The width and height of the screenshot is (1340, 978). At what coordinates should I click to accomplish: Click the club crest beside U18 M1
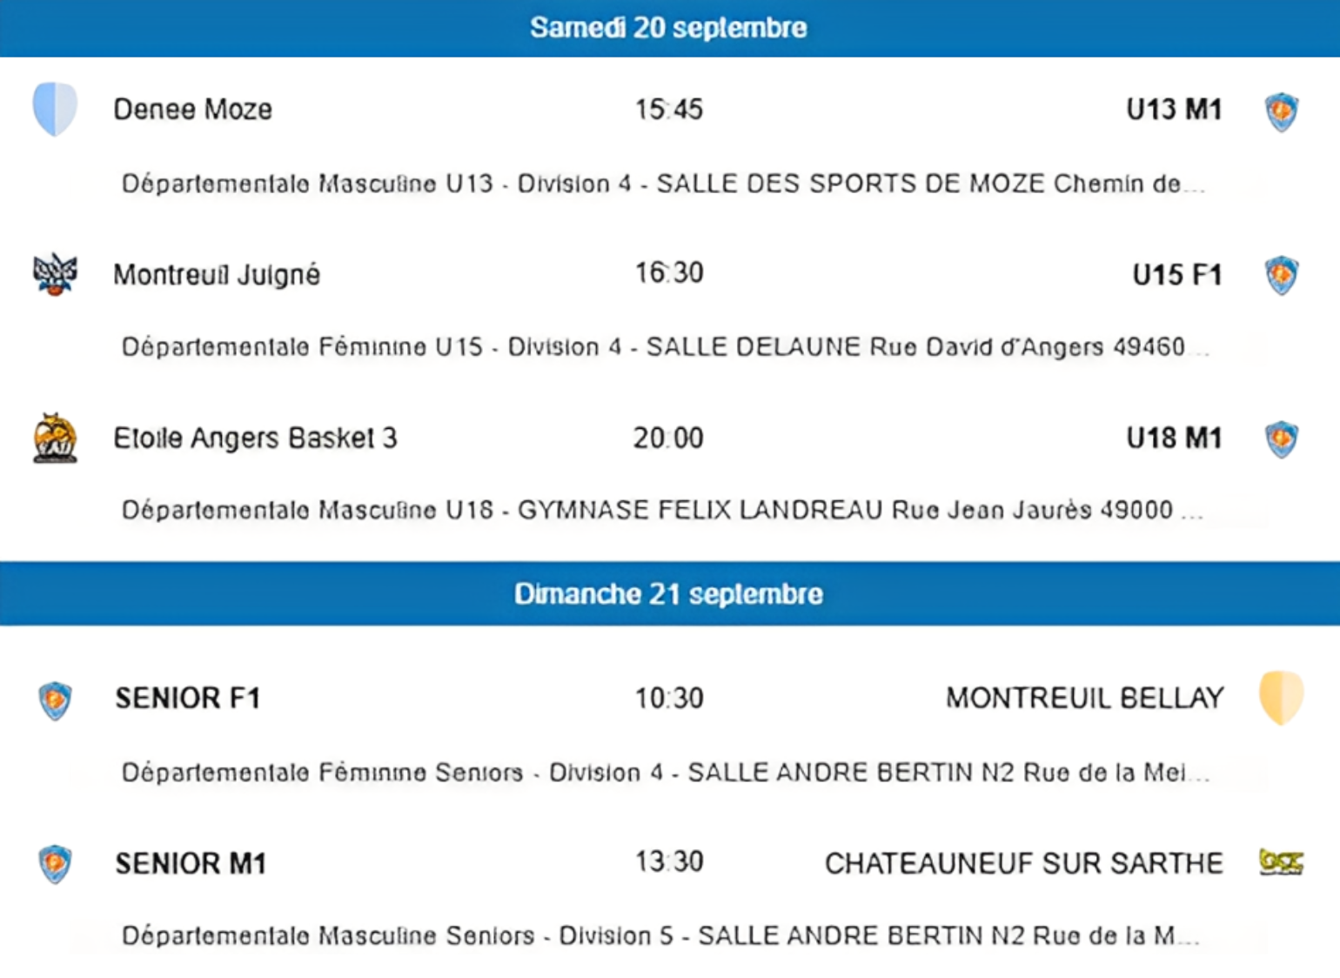(x=1281, y=439)
